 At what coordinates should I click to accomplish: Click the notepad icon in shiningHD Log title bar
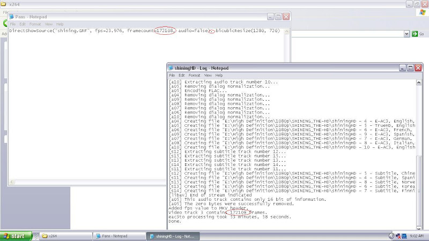coord(171,68)
